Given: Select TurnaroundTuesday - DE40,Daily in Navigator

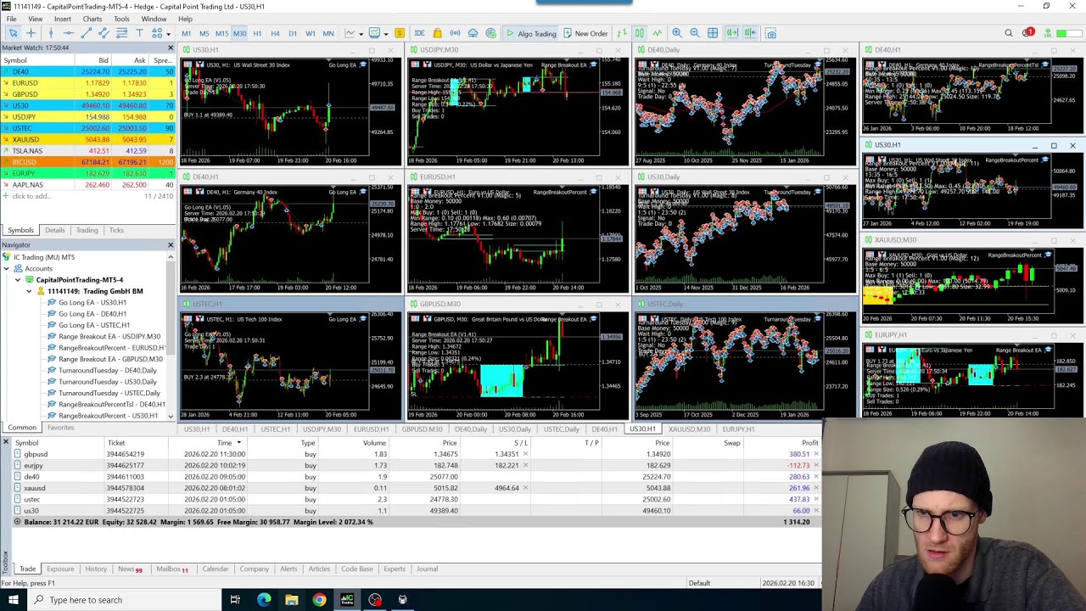Looking at the screenshot, I should point(107,370).
